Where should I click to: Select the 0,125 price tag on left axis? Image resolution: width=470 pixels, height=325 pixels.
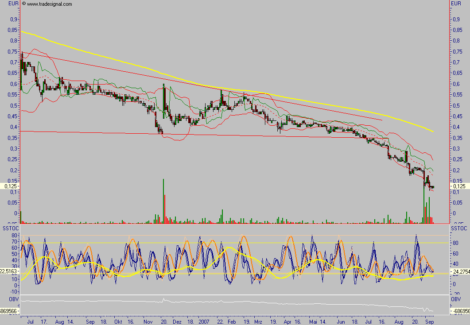pyautogui.click(x=9, y=186)
